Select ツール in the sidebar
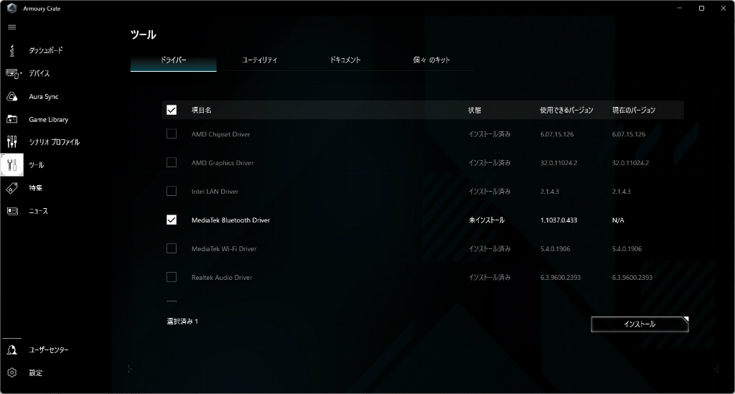The width and height of the screenshot is (735, 394). pyautogui.click(x=37, y=165)
